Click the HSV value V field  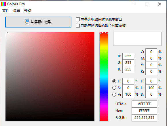point(128,94)
